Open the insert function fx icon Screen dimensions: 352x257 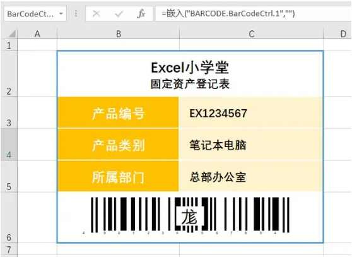pos(141,14)
